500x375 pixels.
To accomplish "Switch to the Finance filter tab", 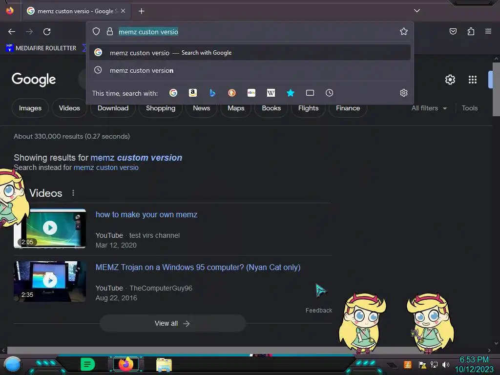I will [348, 108].
